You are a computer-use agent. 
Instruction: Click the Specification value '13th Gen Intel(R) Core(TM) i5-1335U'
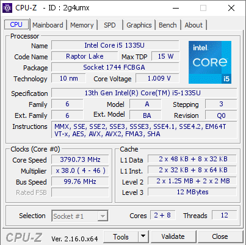pyautogui.click(x=144, y=93)
